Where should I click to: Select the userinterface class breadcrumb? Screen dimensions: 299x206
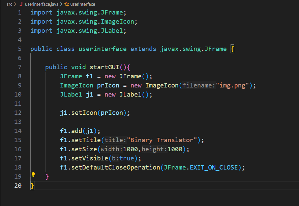click(x=83, y=4)
